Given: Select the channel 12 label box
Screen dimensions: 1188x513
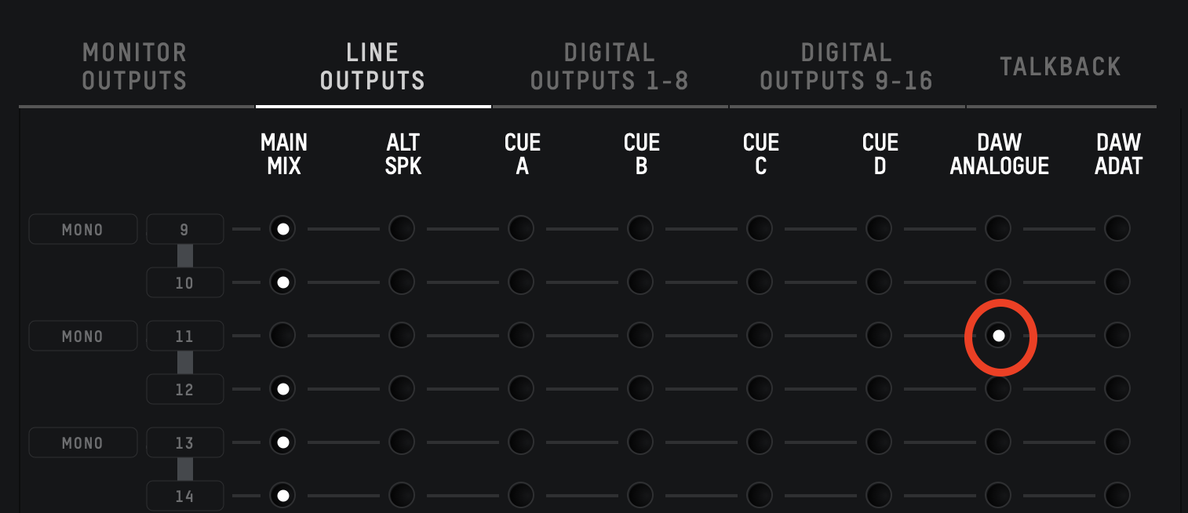Looking at the screenshot, I should 184,388.
